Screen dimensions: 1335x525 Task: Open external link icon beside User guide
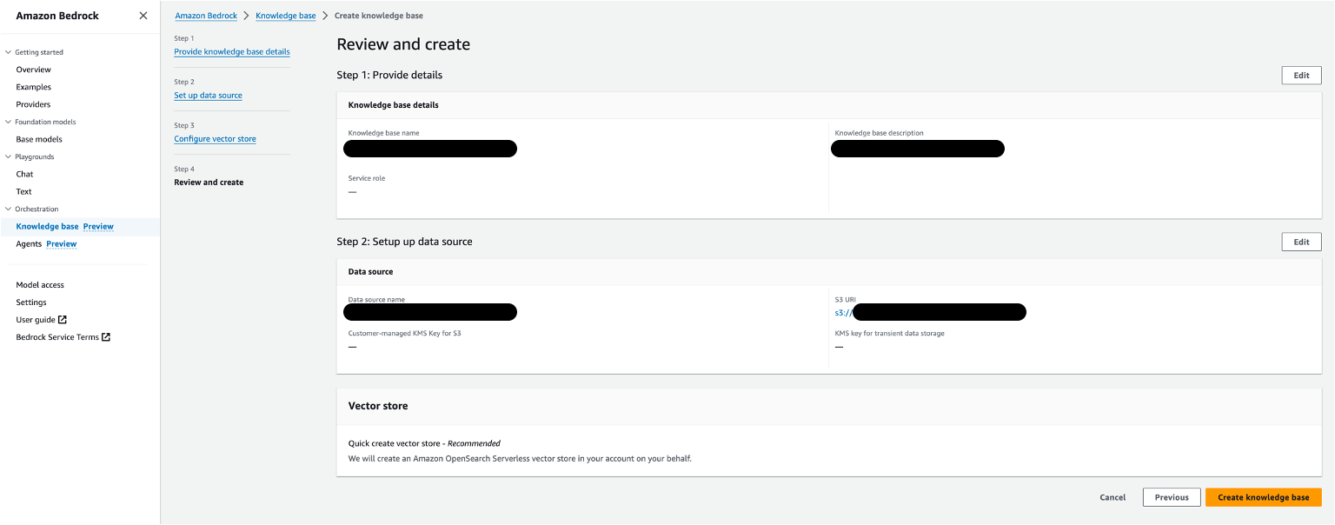63,320
